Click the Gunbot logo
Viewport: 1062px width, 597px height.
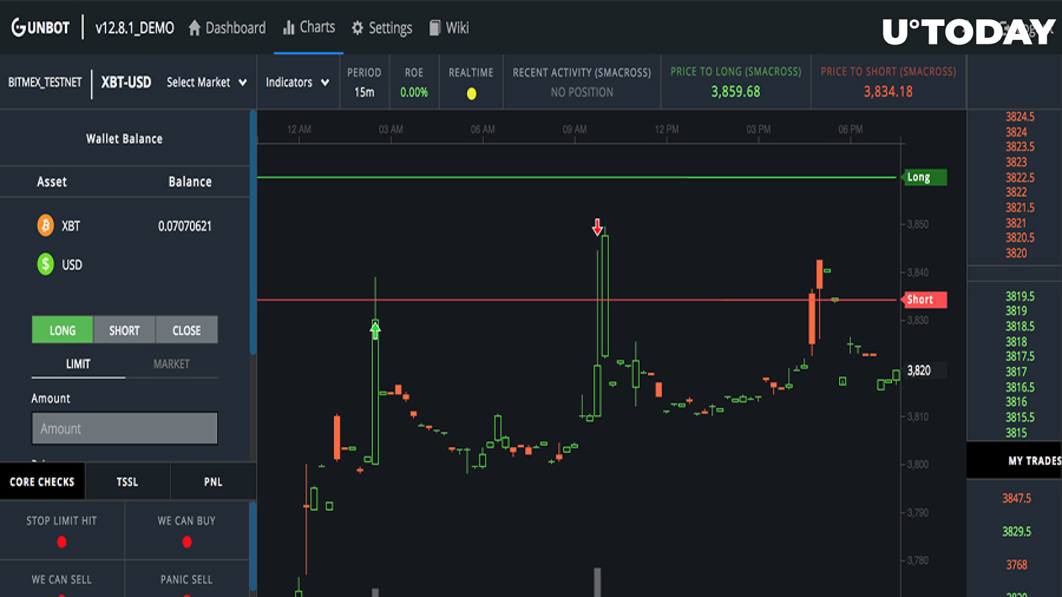coord(40,28)
